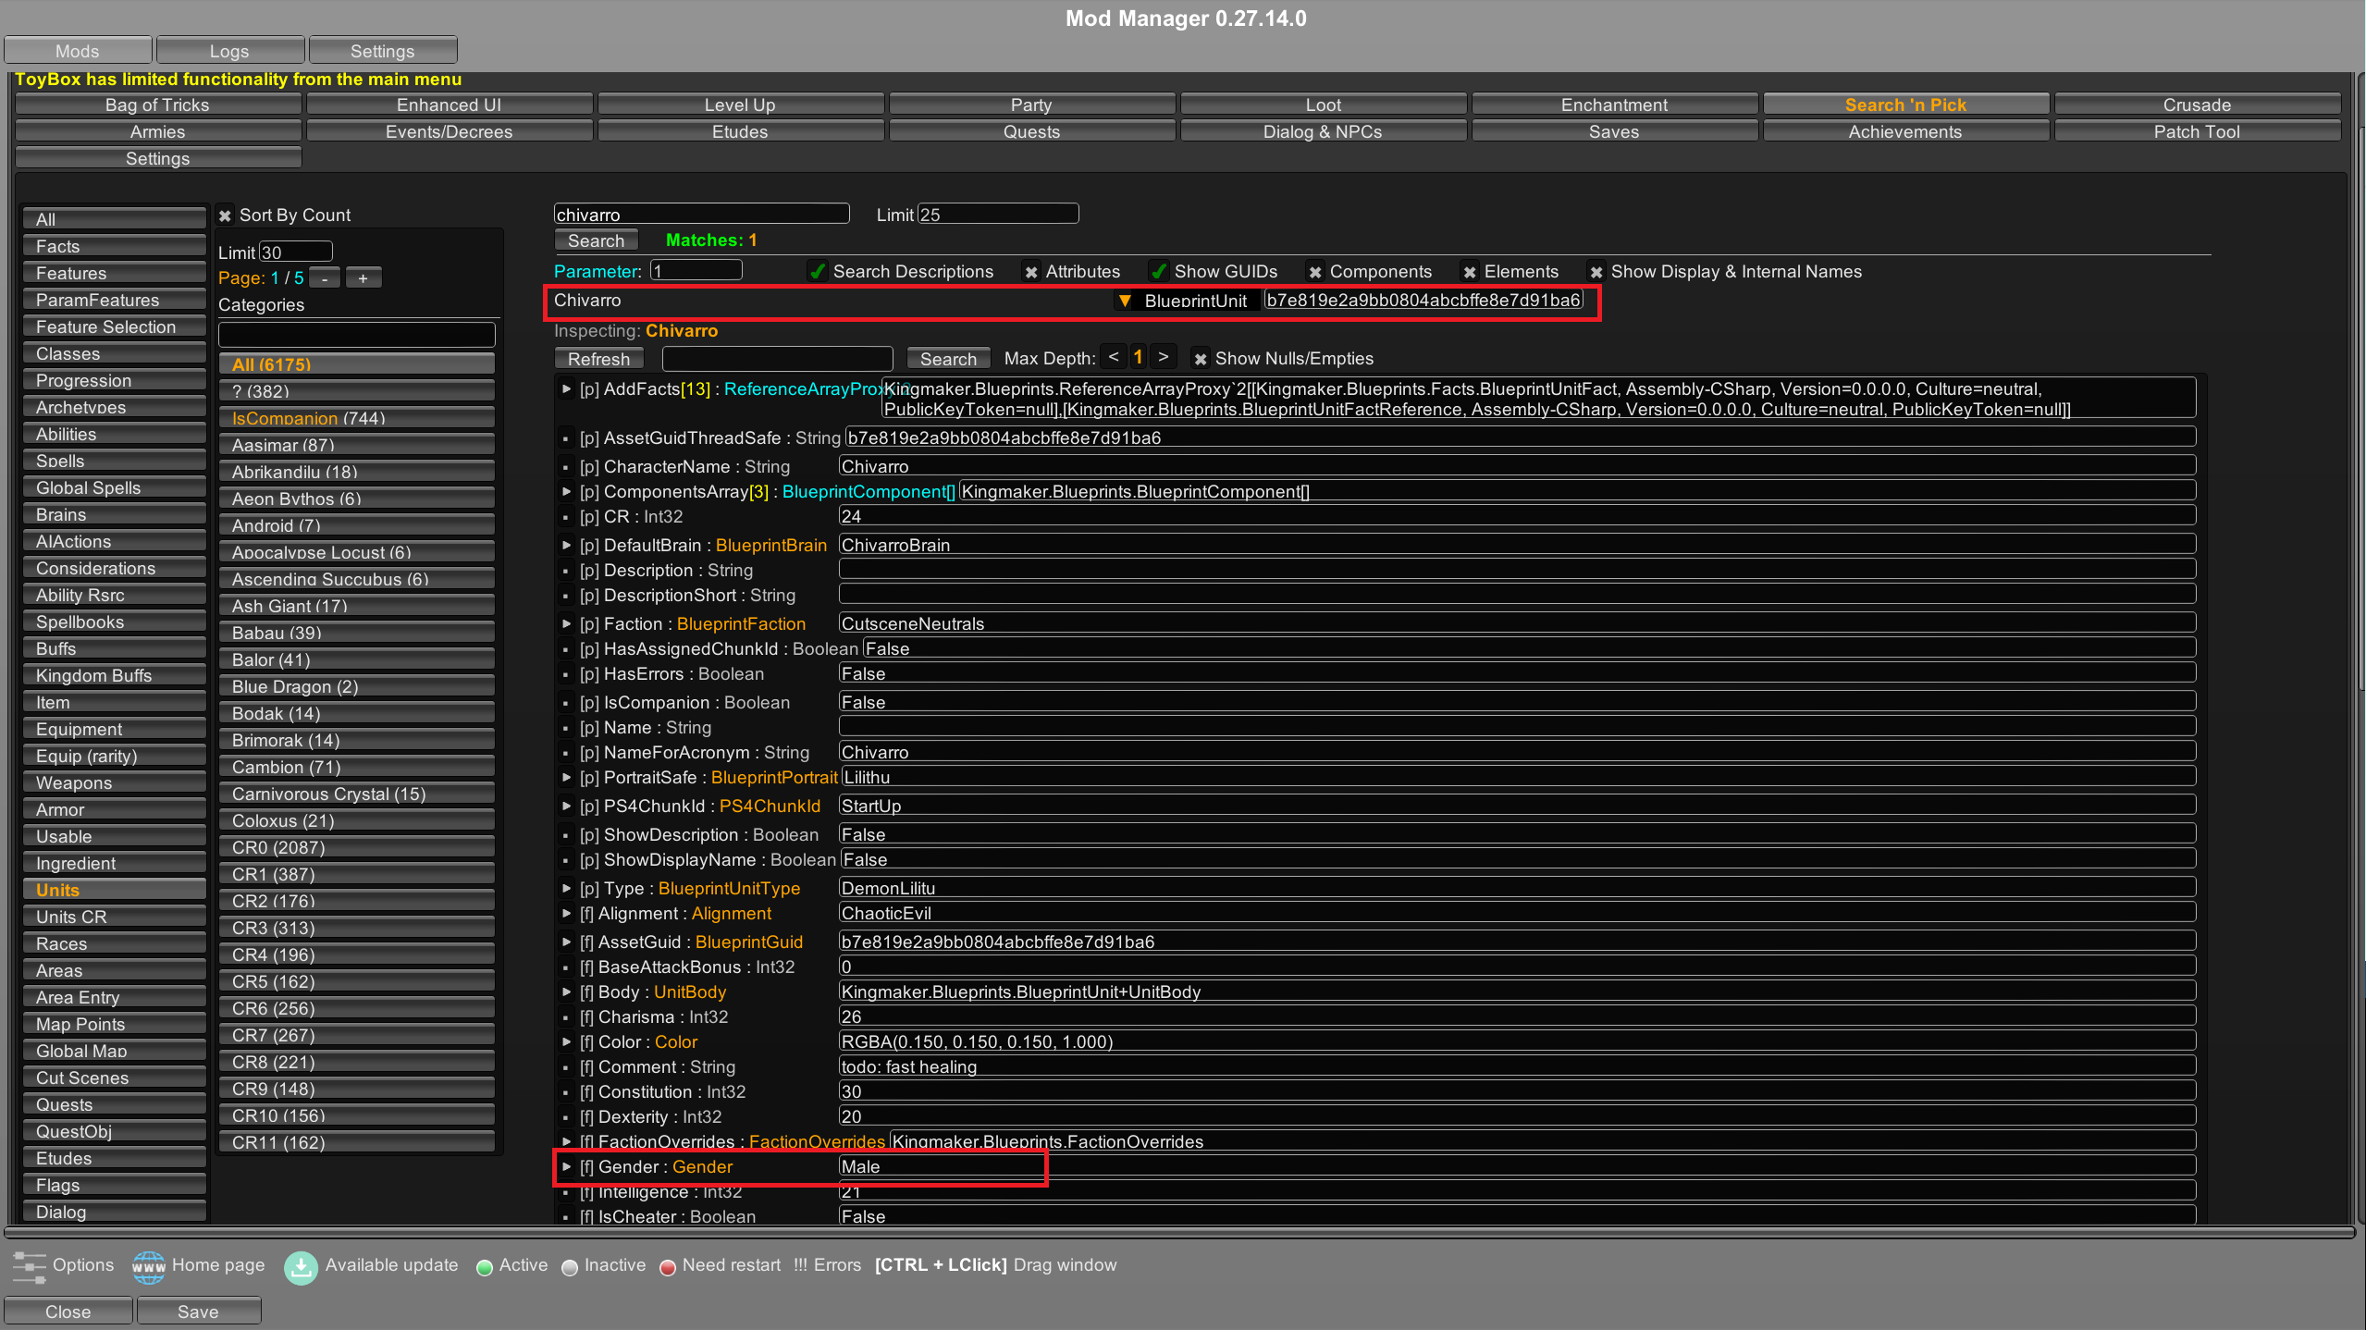Click the search Limit 25 field
This screenshot has width=2366, height=1330.
(x=998, y=215)
